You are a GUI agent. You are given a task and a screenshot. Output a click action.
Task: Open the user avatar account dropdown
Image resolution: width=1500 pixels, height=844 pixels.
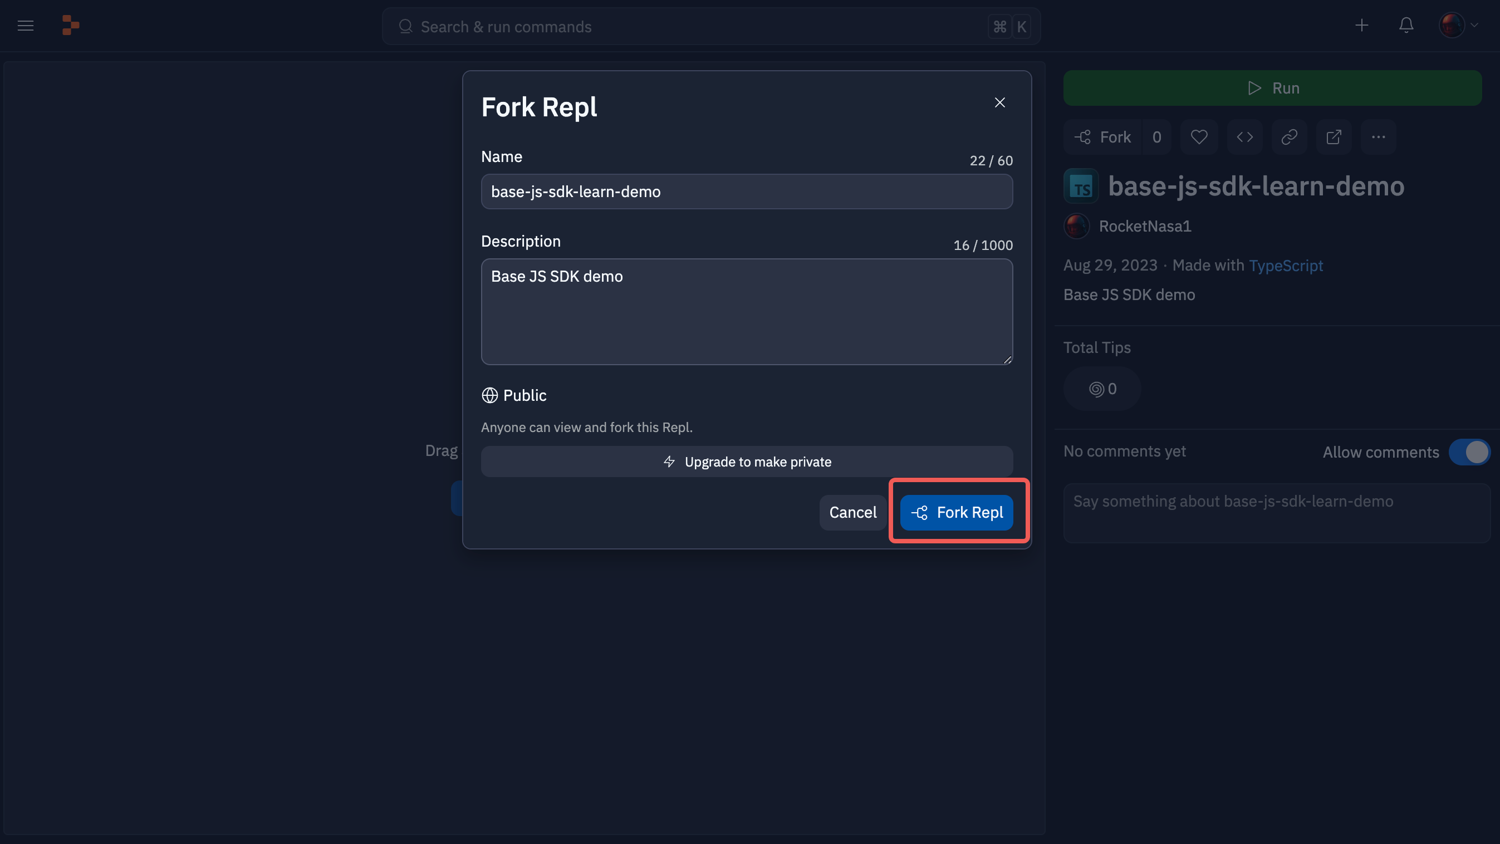1458,26
